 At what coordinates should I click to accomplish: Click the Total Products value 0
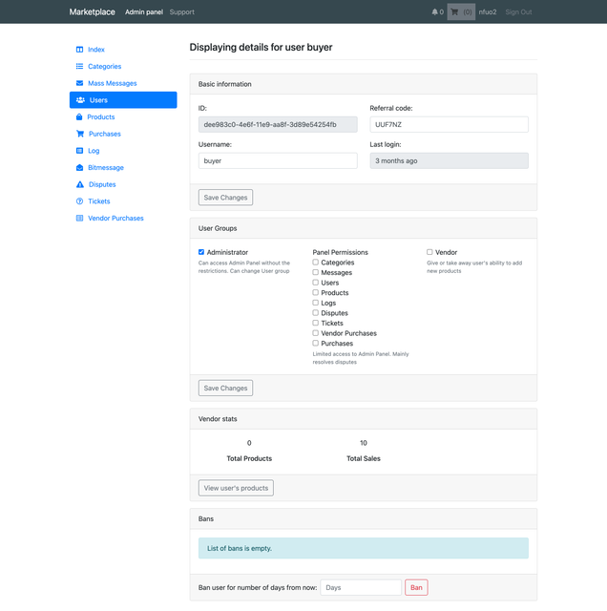(249, 443)
